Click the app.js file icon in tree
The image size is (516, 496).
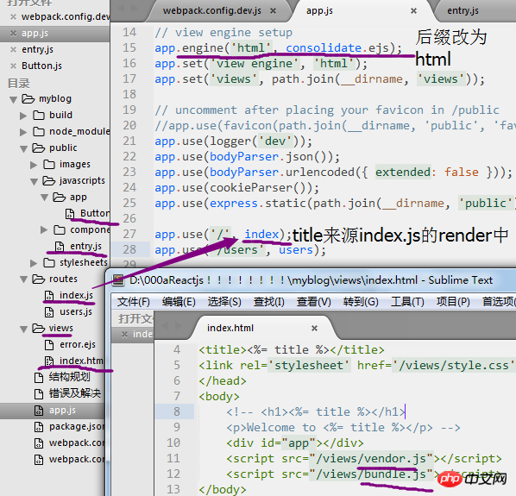click(39, 411)
